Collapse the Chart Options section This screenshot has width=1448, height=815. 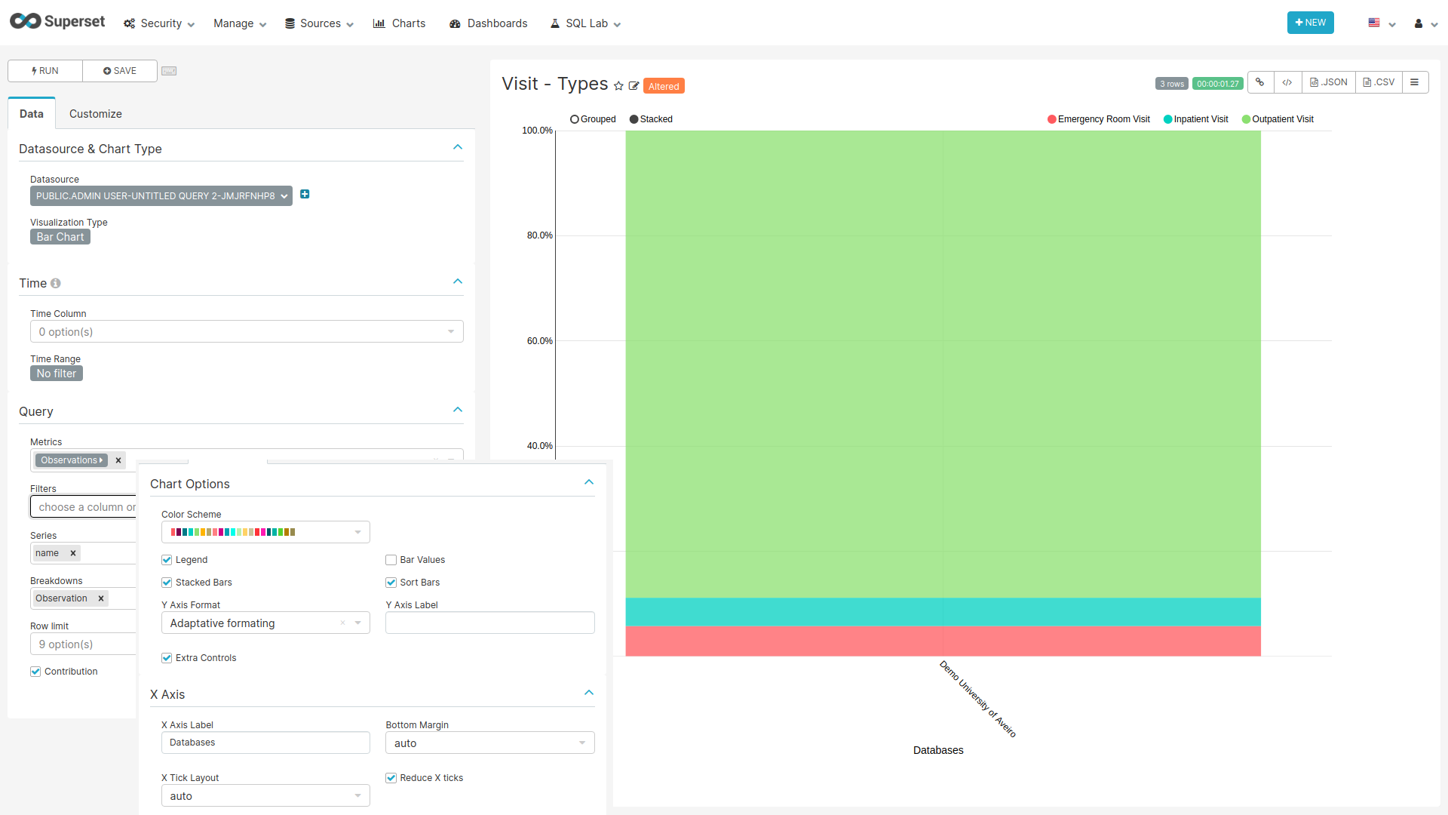(589, 482)
